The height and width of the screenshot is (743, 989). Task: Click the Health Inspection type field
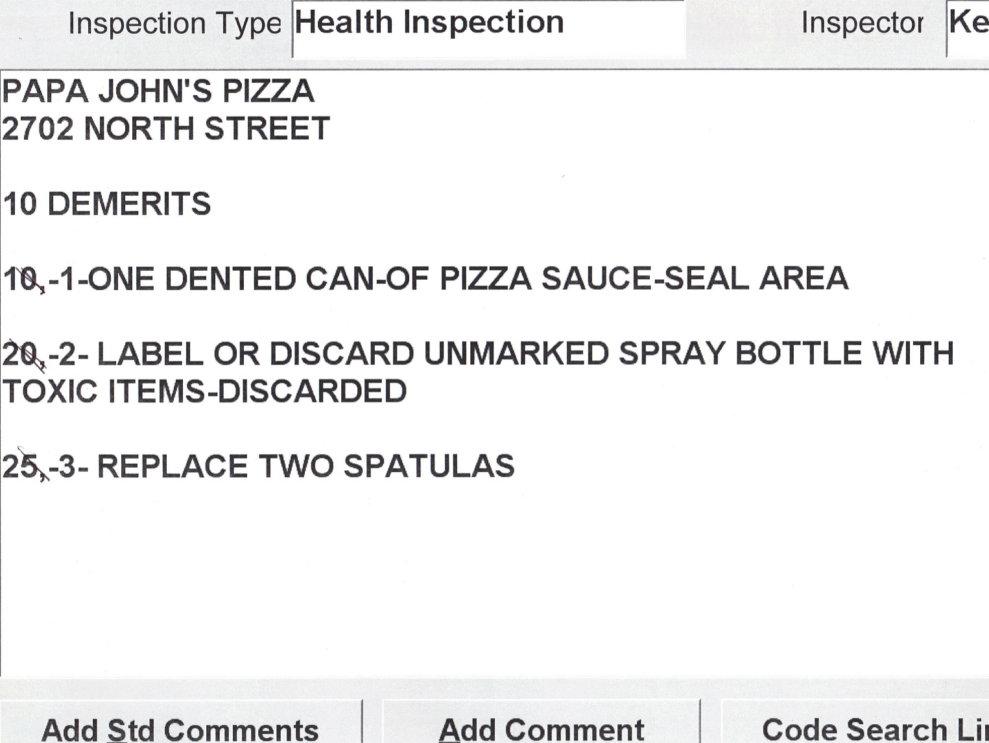pos(488,26)
